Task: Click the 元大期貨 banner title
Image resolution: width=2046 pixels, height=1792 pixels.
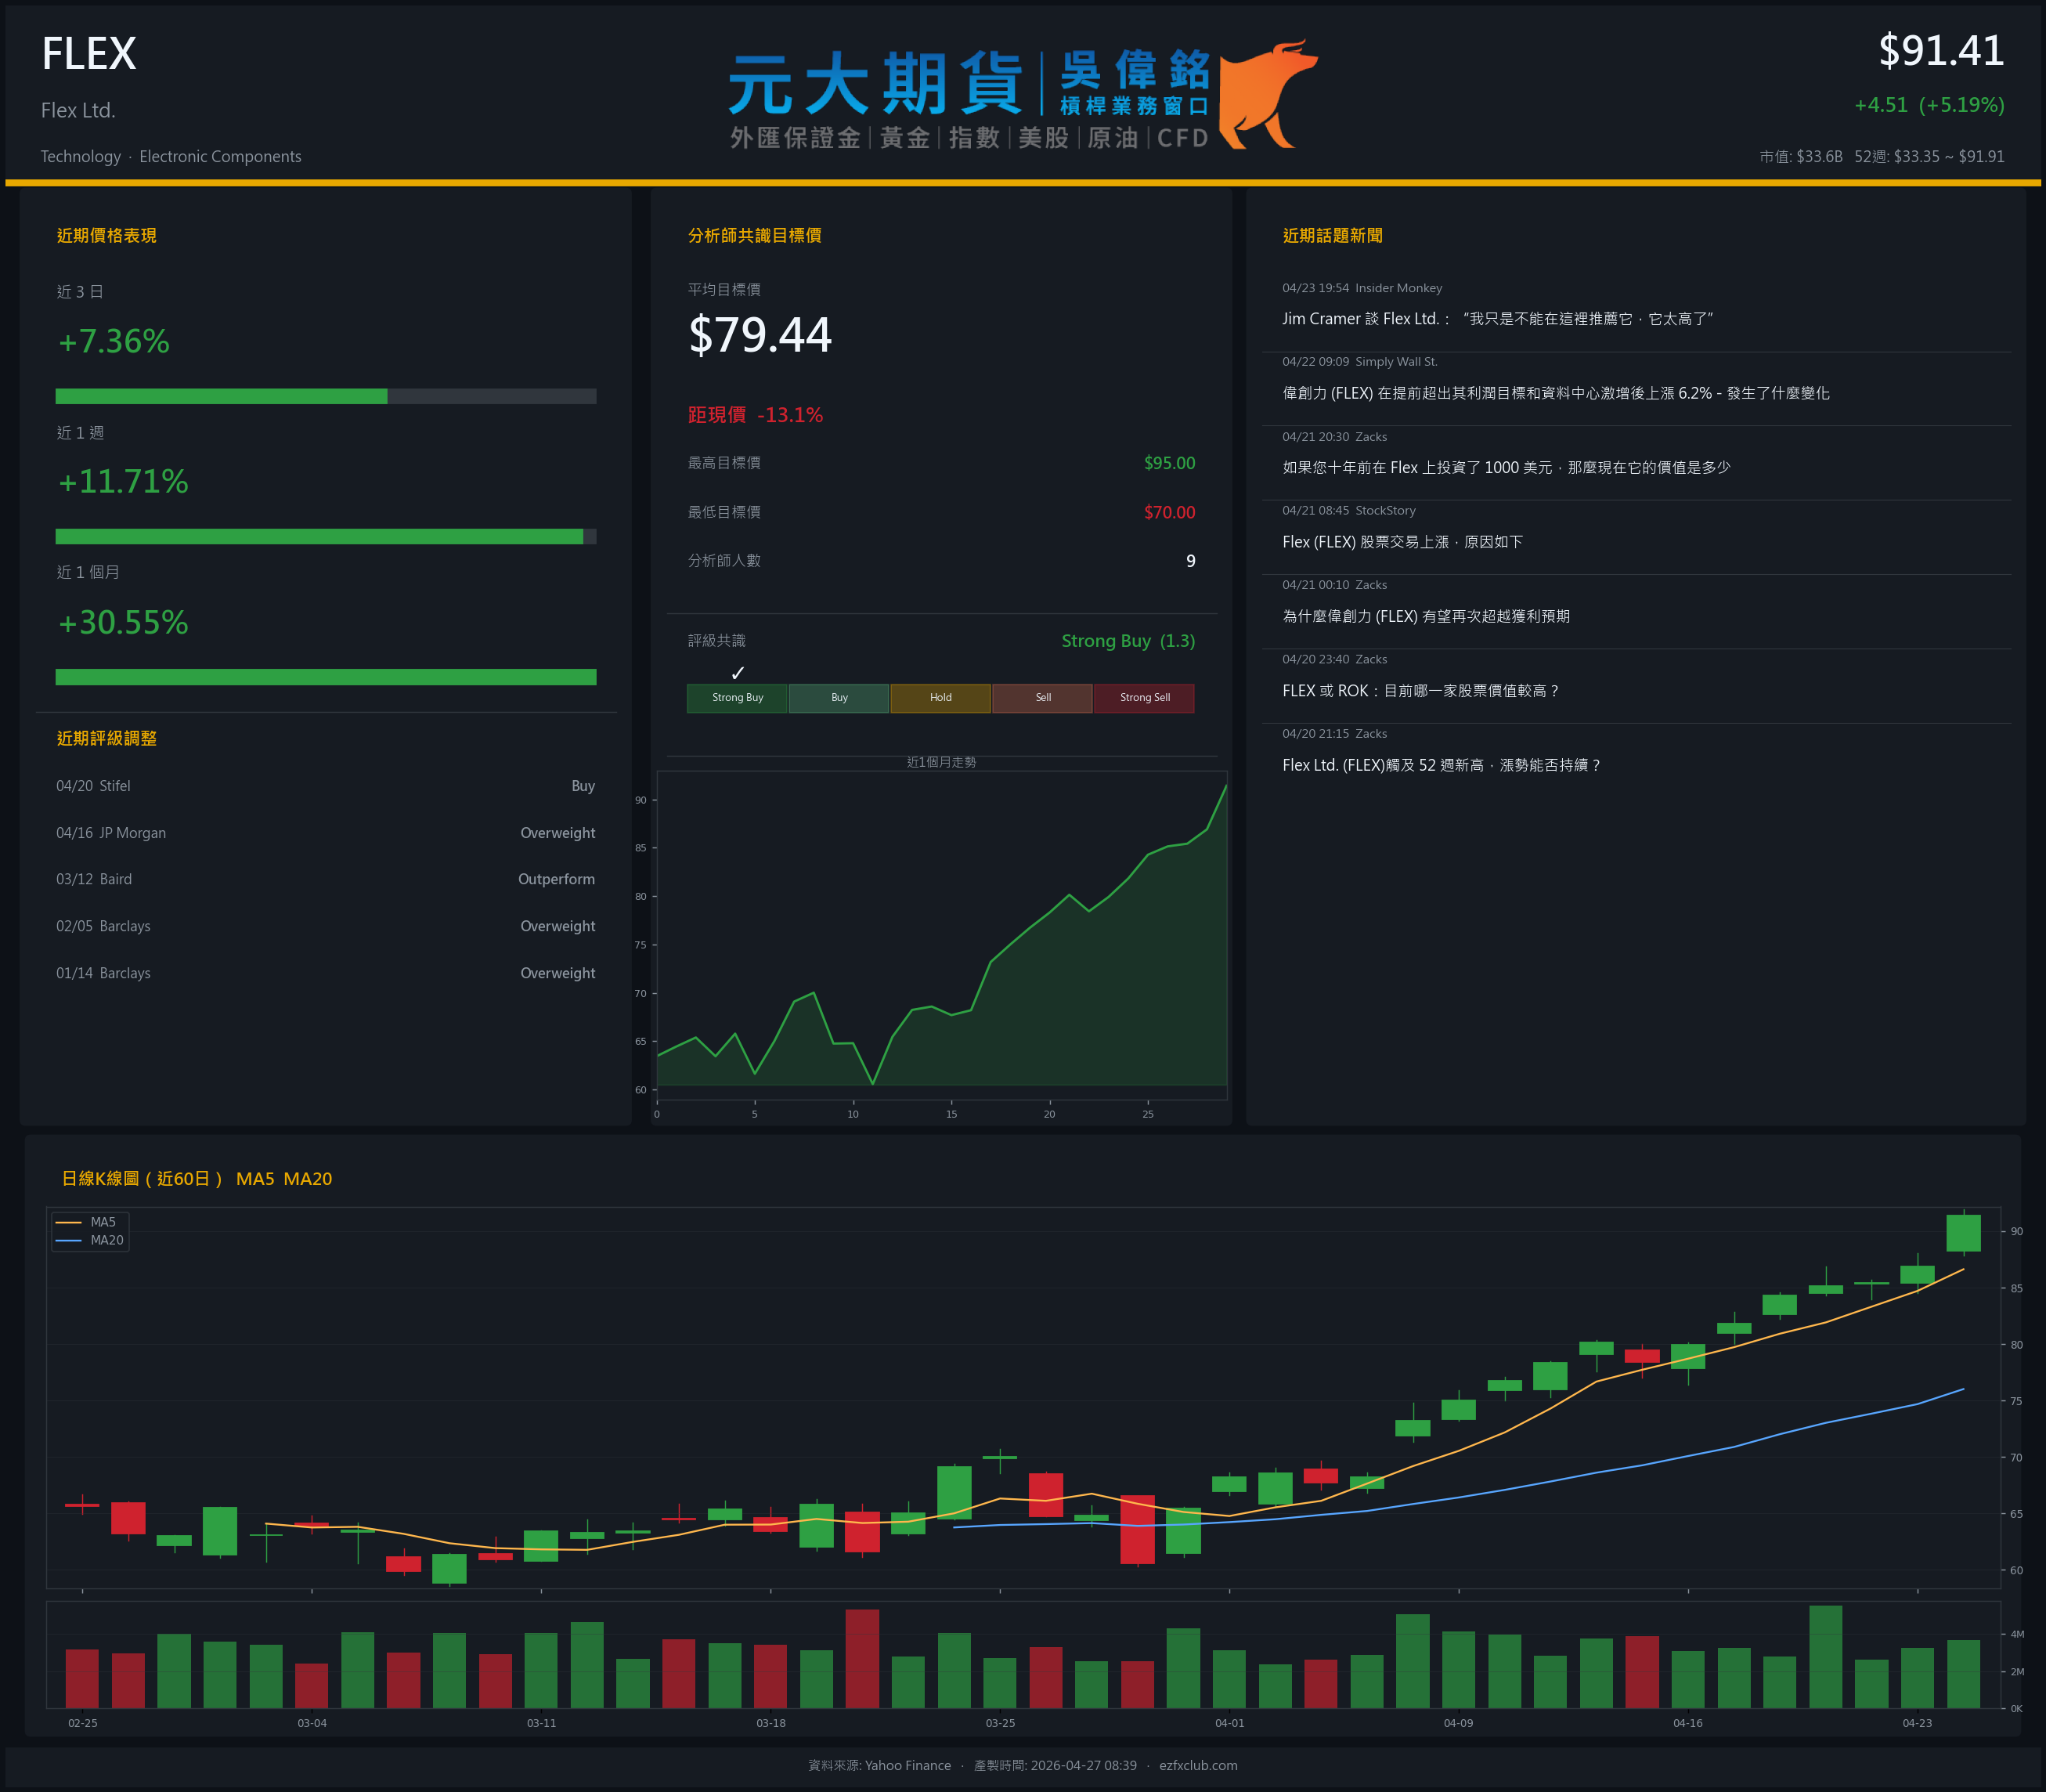Action: click(x=875, y=84)
